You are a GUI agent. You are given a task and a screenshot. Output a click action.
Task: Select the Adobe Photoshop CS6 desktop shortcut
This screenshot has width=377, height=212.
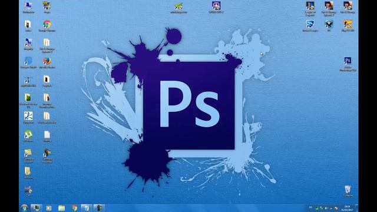[x=348, y=64]
